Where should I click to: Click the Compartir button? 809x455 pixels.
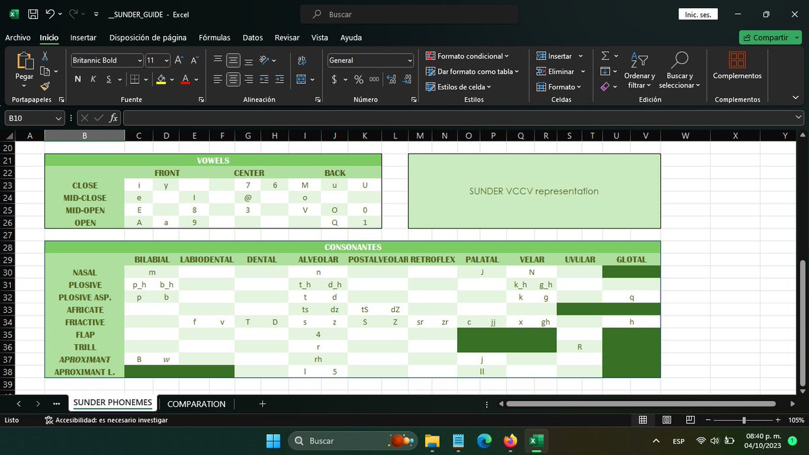[x=770, y=38]
